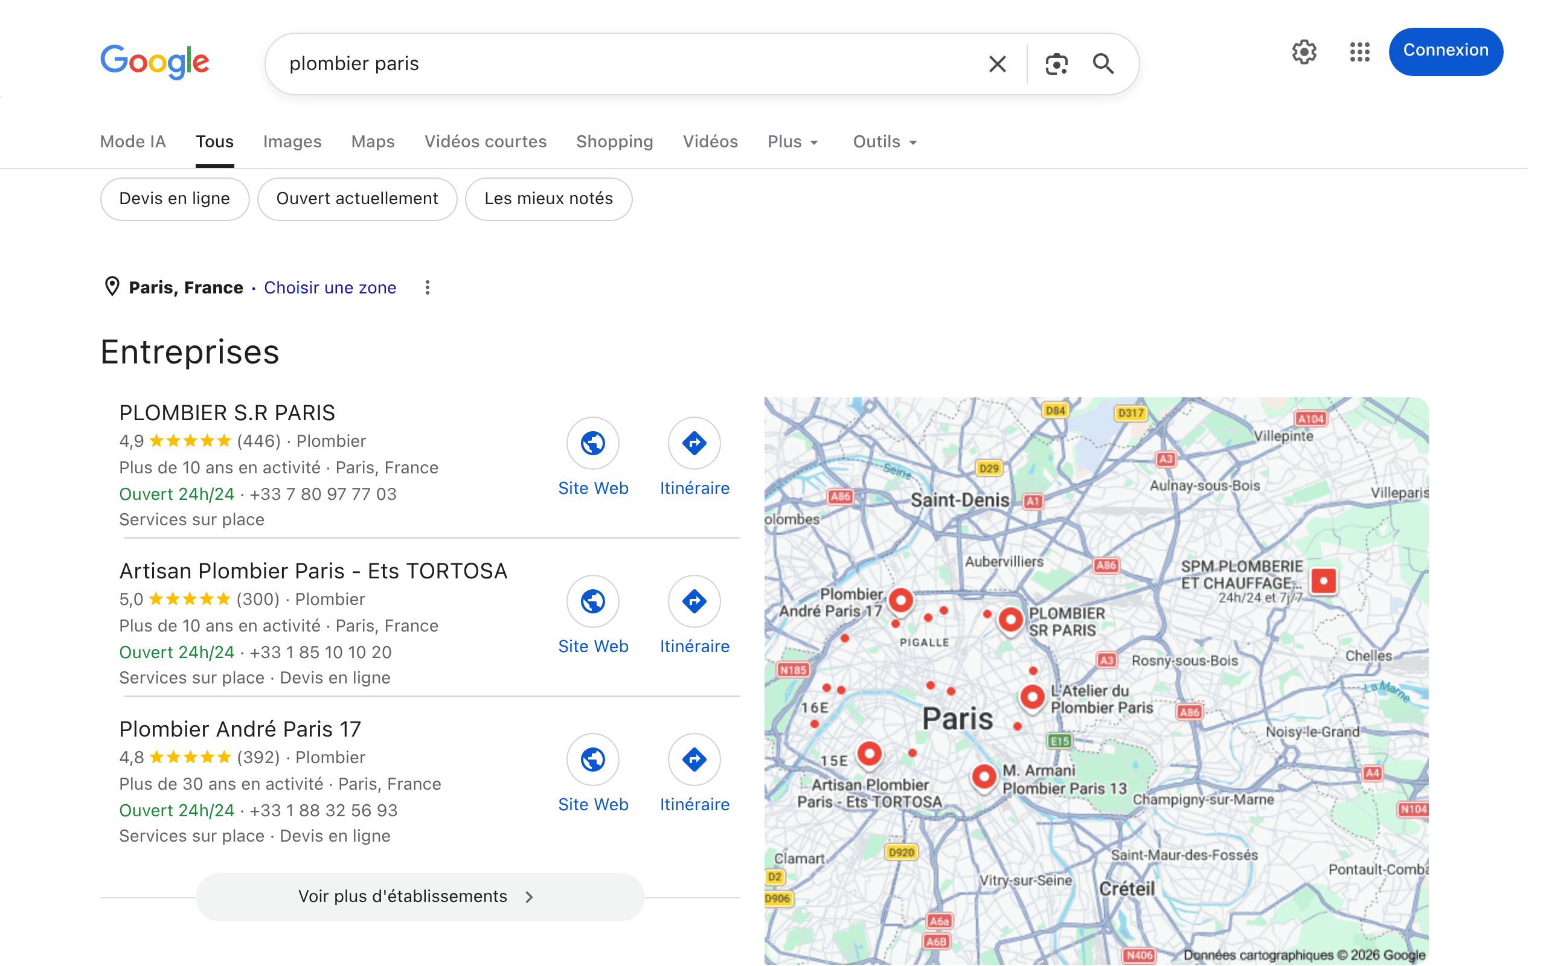Toggle the Devis en ligne filter

tap(174, 199)
